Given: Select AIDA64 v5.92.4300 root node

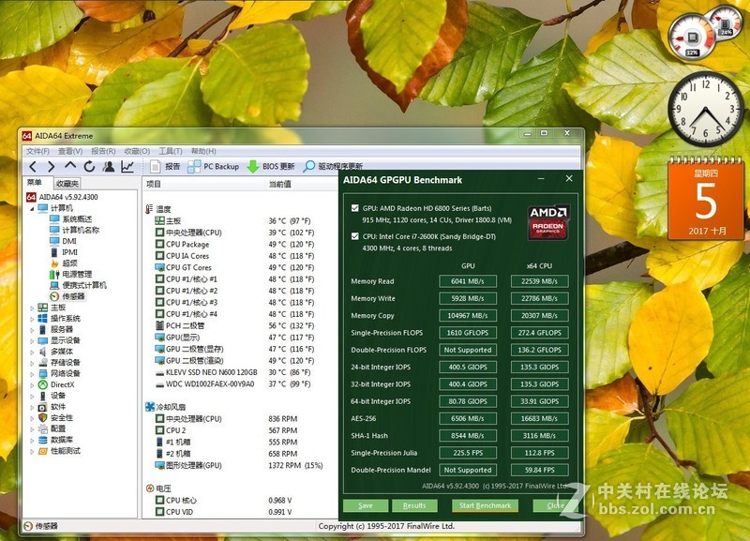Looking at the screenshot, I should tap(62, 197).
